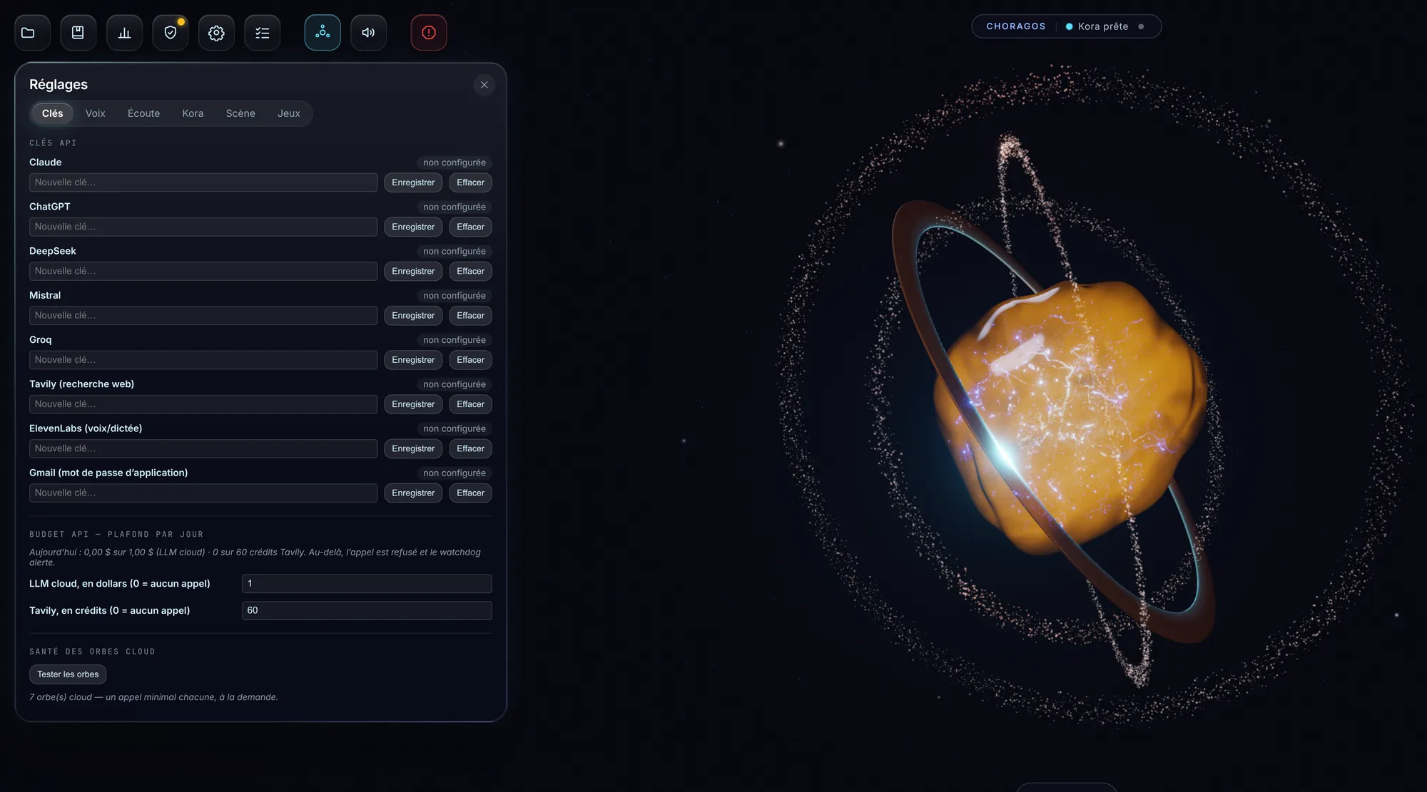Open the checklist tasks icon
Screen dimensions: 1427x792
[x=263, y=32]
